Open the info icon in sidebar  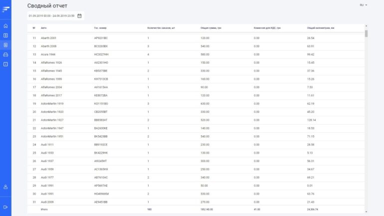tap(5, 64)
